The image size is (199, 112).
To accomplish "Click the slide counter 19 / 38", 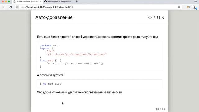I will point(160,109).
